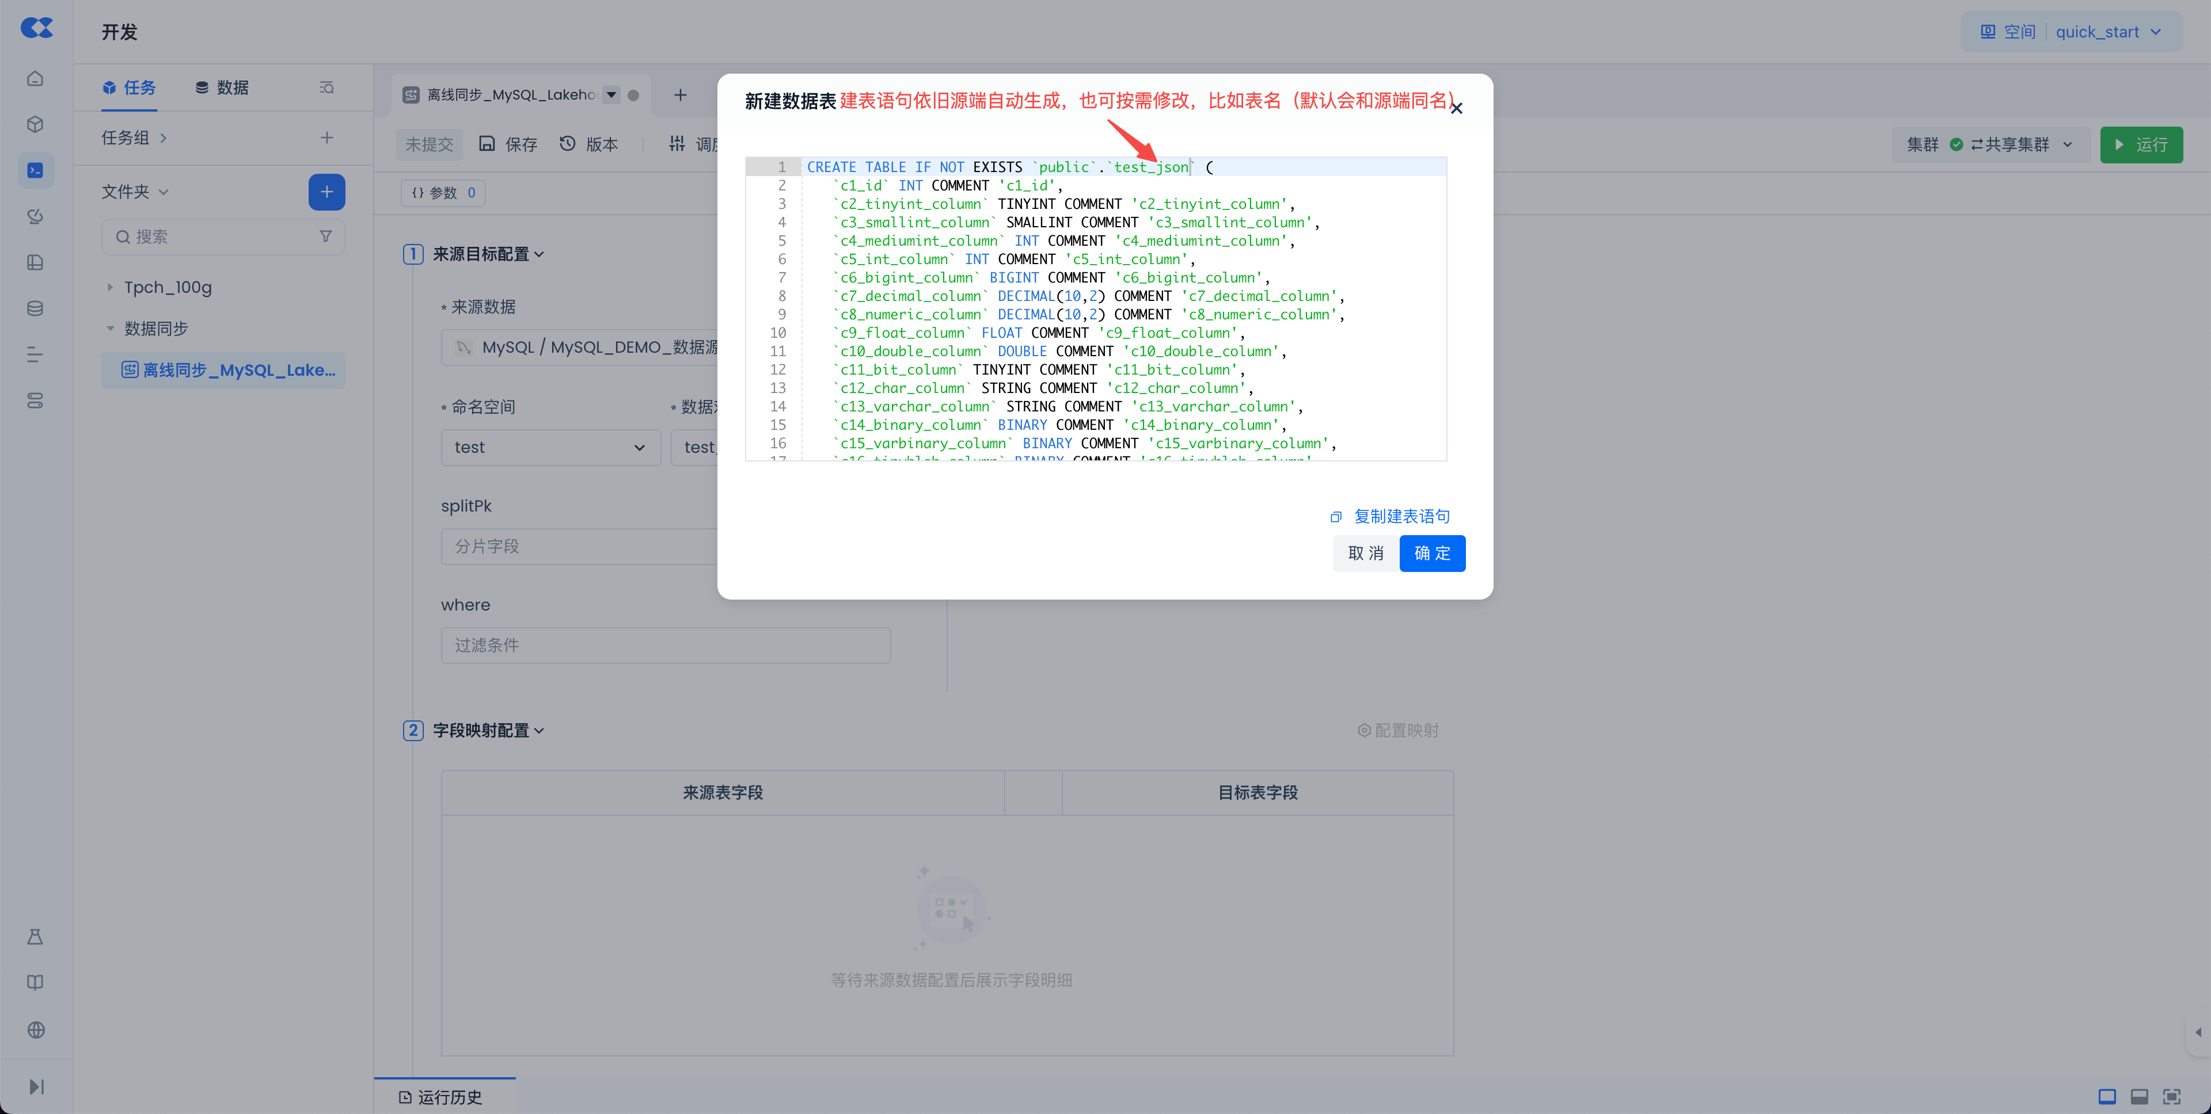
Task: Add a new task group with plus
Action: [x=326, y=138]
